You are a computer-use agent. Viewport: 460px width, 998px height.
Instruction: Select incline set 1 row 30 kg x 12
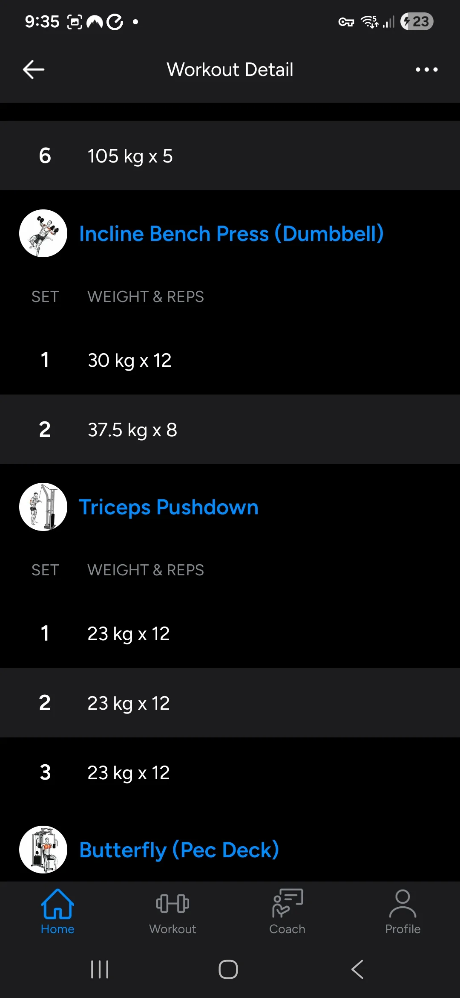[x=230, y=360]
